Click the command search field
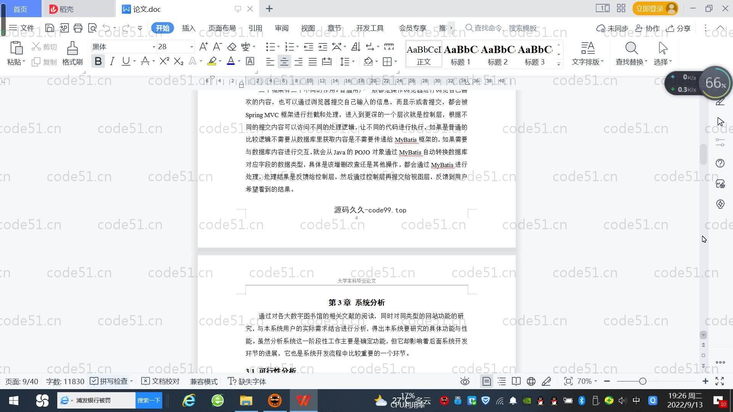 tap(502, 28)
